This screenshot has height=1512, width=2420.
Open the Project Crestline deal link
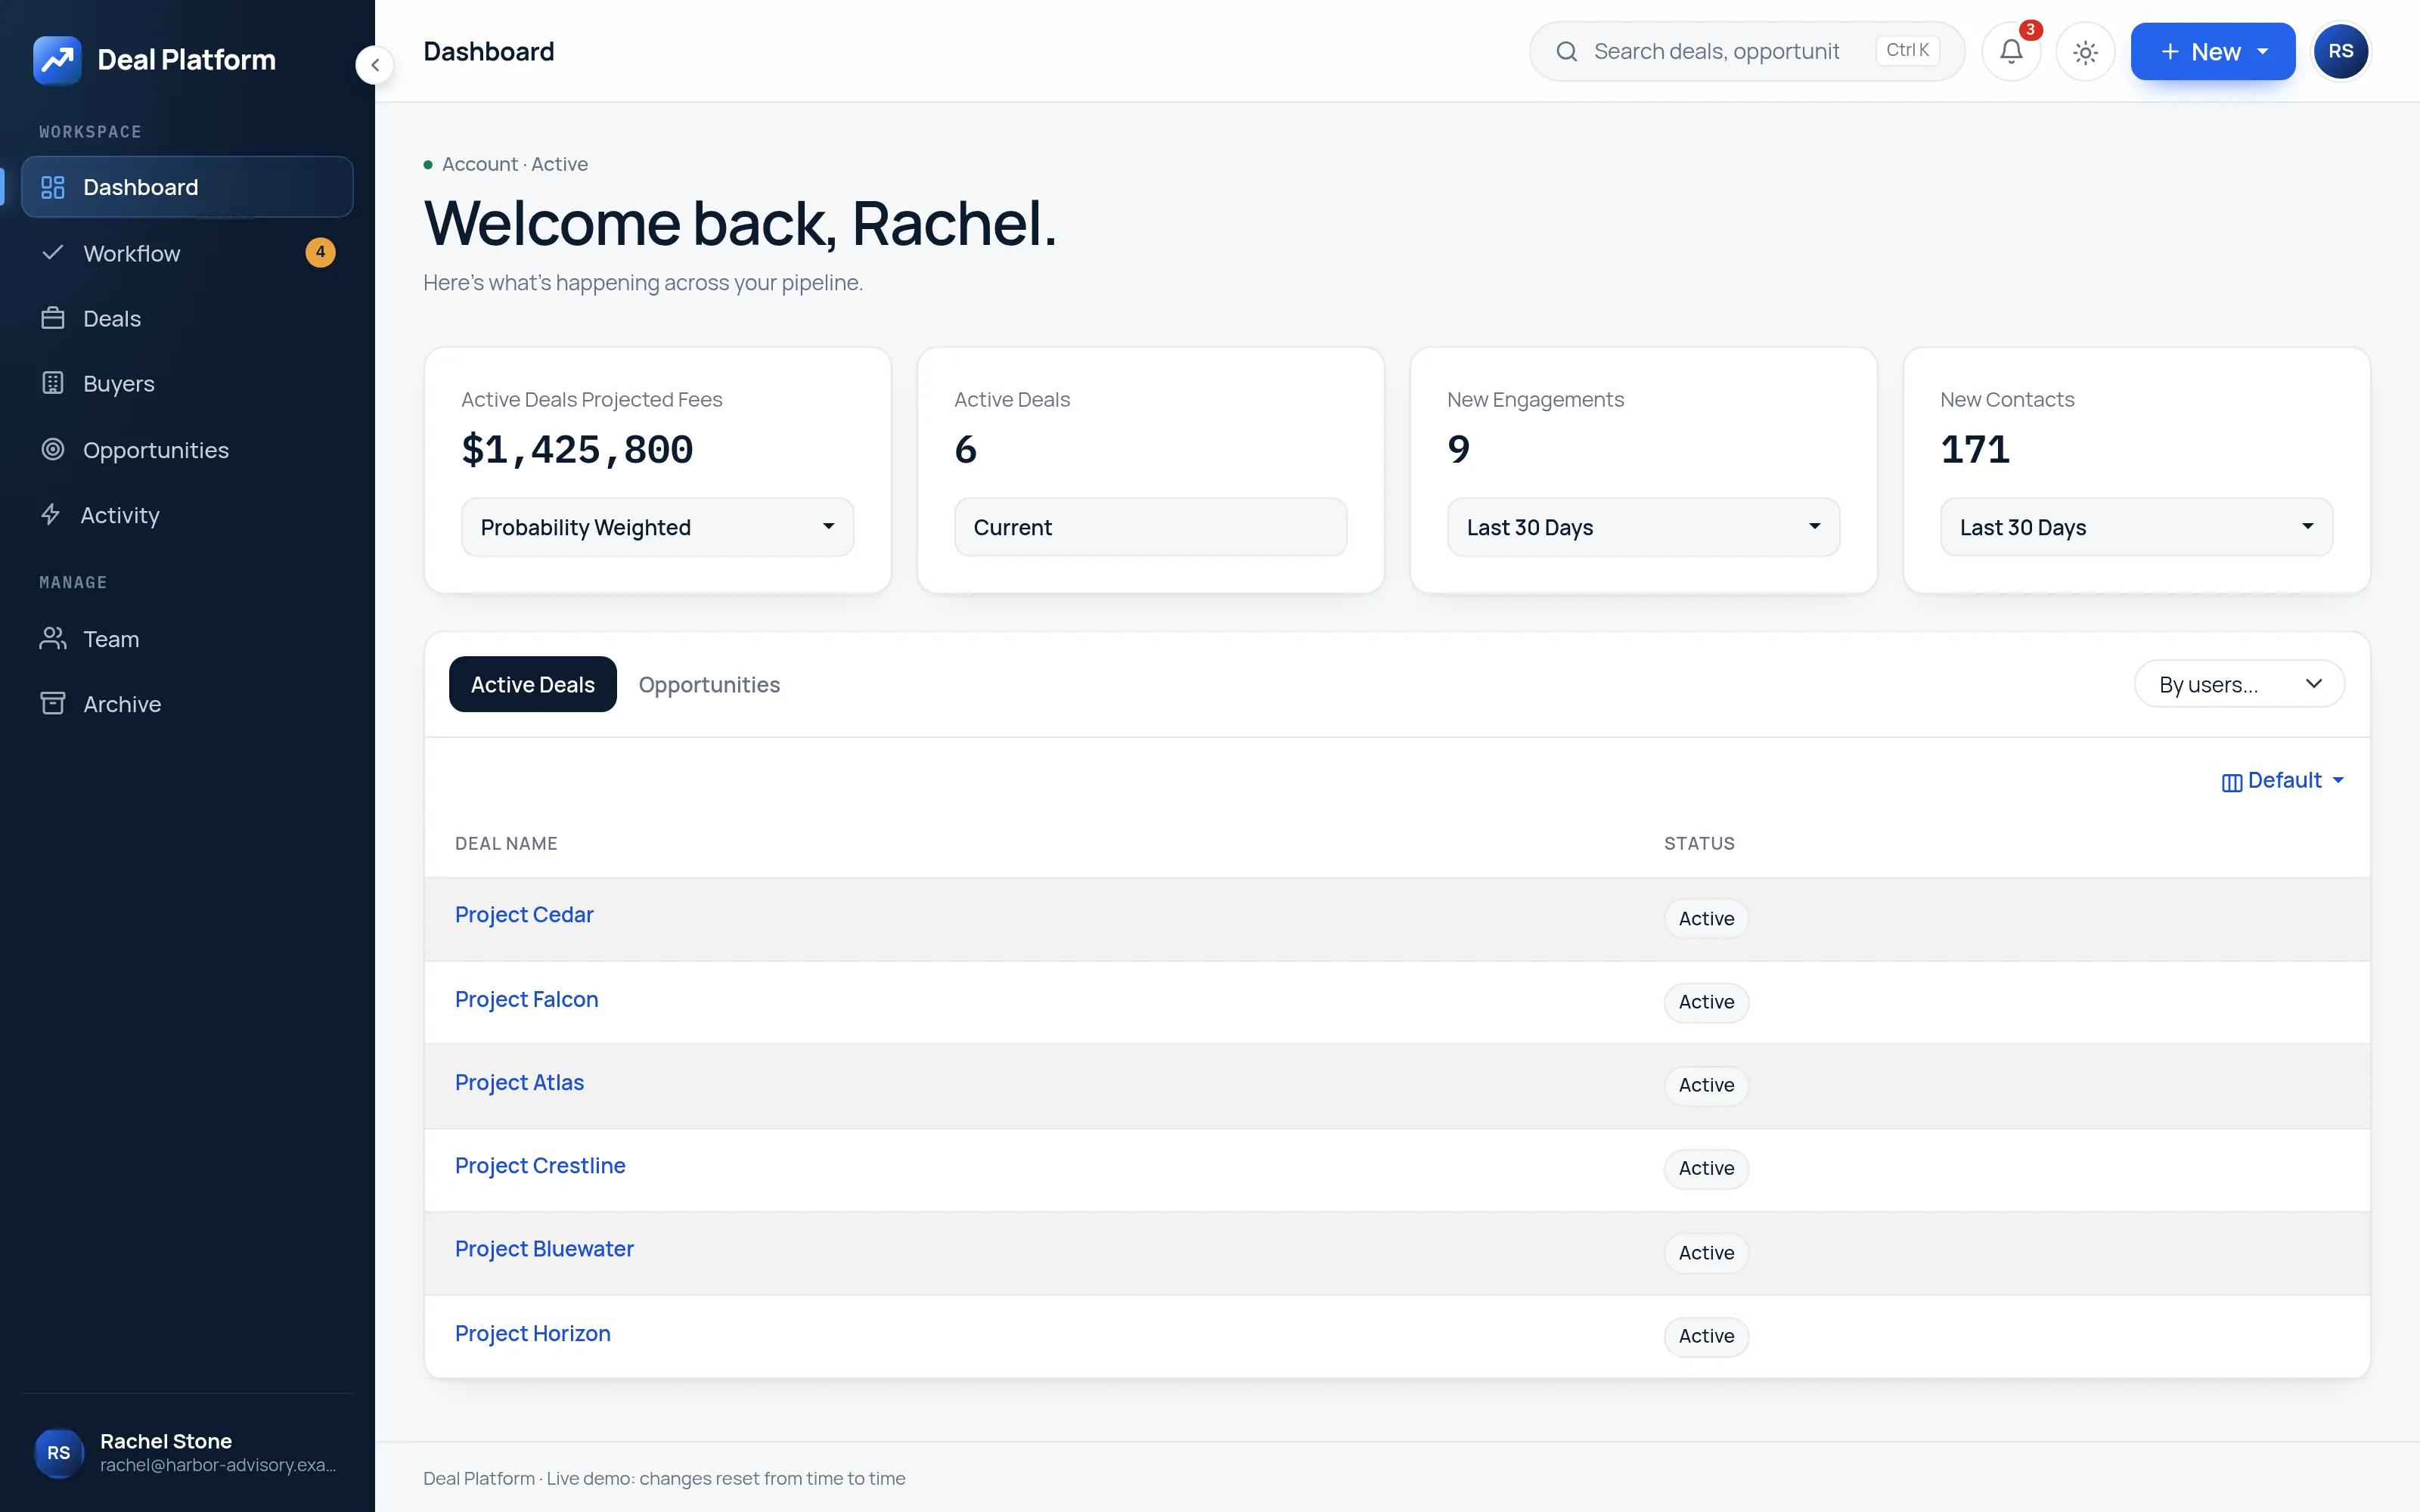pos(540,1165)
